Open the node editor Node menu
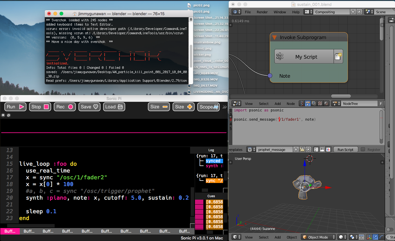 (291, 104)
